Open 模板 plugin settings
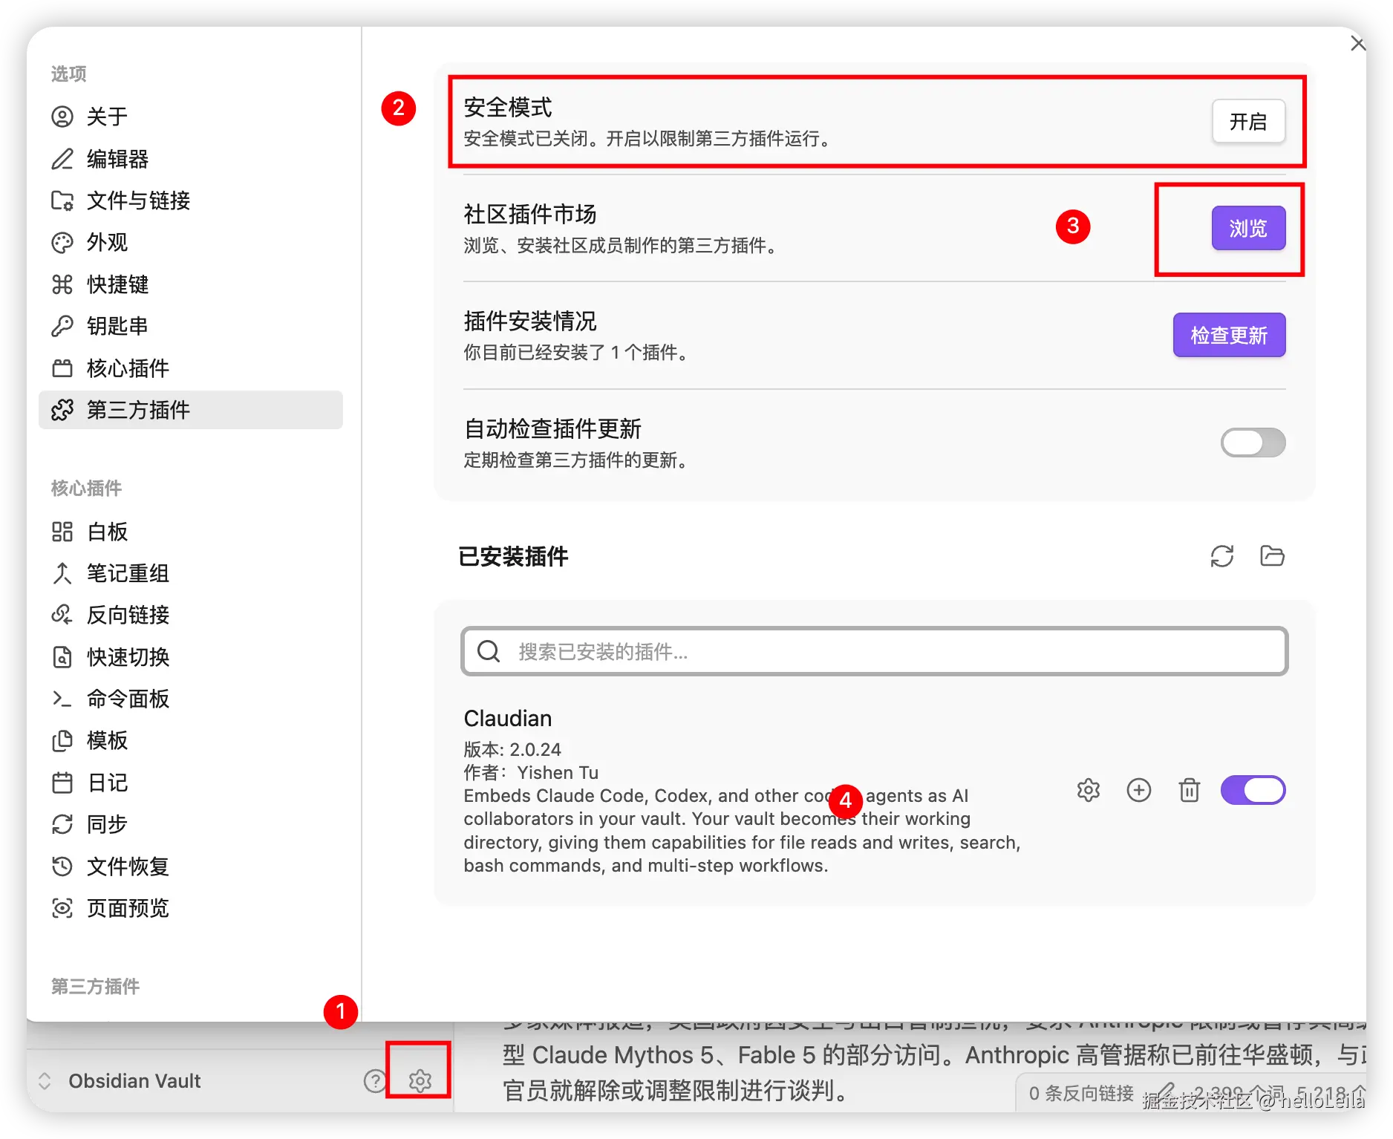 tap(191, 740)
